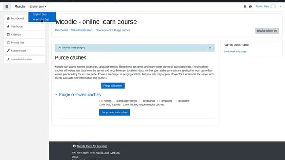Click Bookmark this page link

[235, 52]
